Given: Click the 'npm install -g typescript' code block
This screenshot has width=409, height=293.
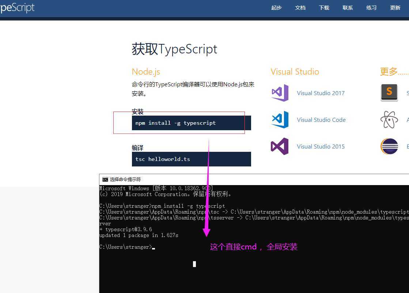Looking at the screenshot, I should click(192, 123).
